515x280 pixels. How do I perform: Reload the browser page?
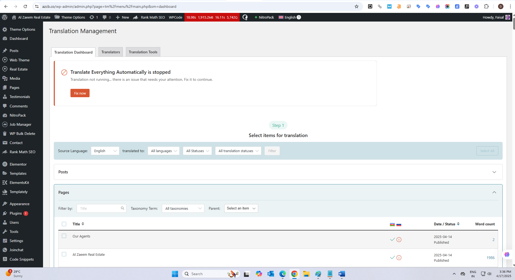tap(25, 6)
